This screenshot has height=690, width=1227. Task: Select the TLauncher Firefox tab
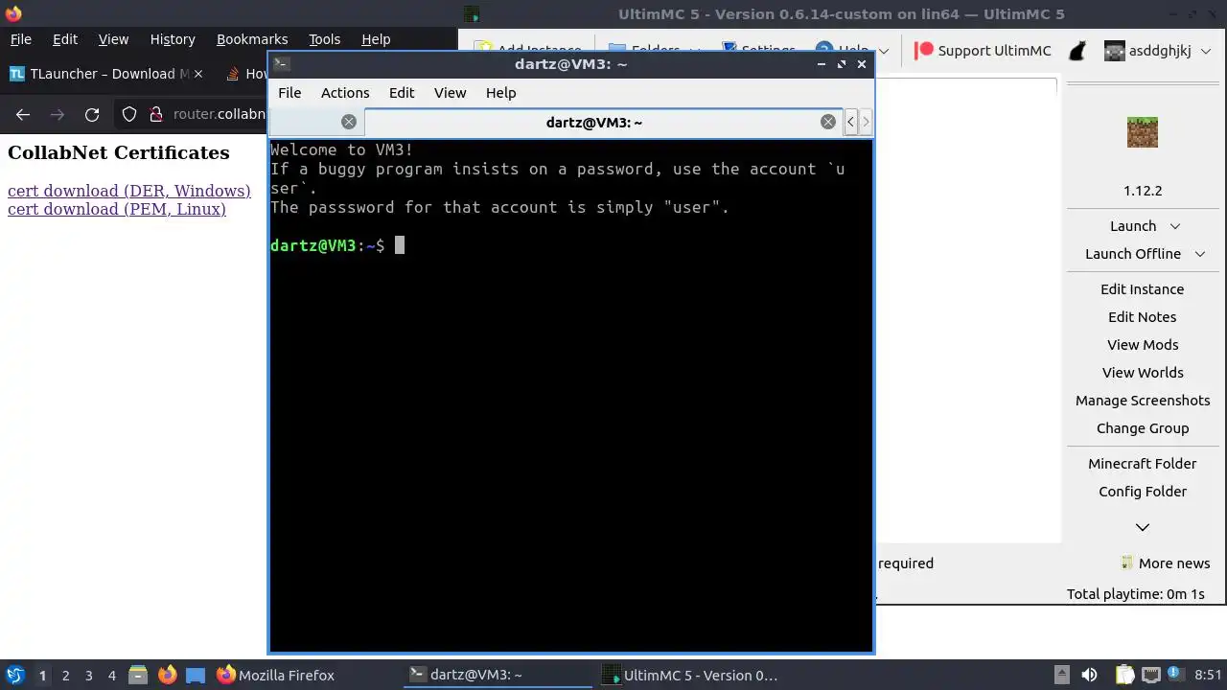pos(107,74)
